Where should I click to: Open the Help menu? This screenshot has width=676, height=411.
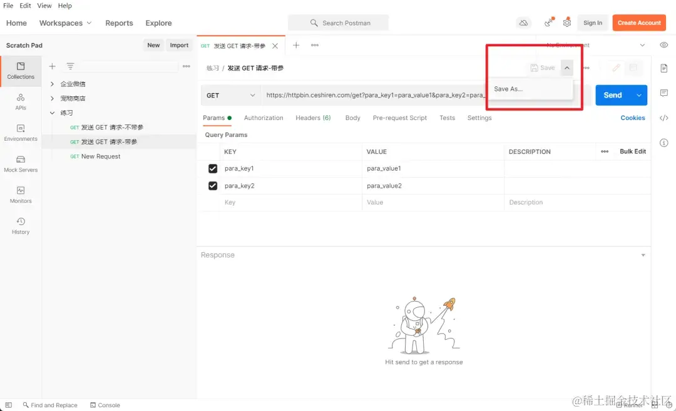pyautogui.click(x=64, y=6)
